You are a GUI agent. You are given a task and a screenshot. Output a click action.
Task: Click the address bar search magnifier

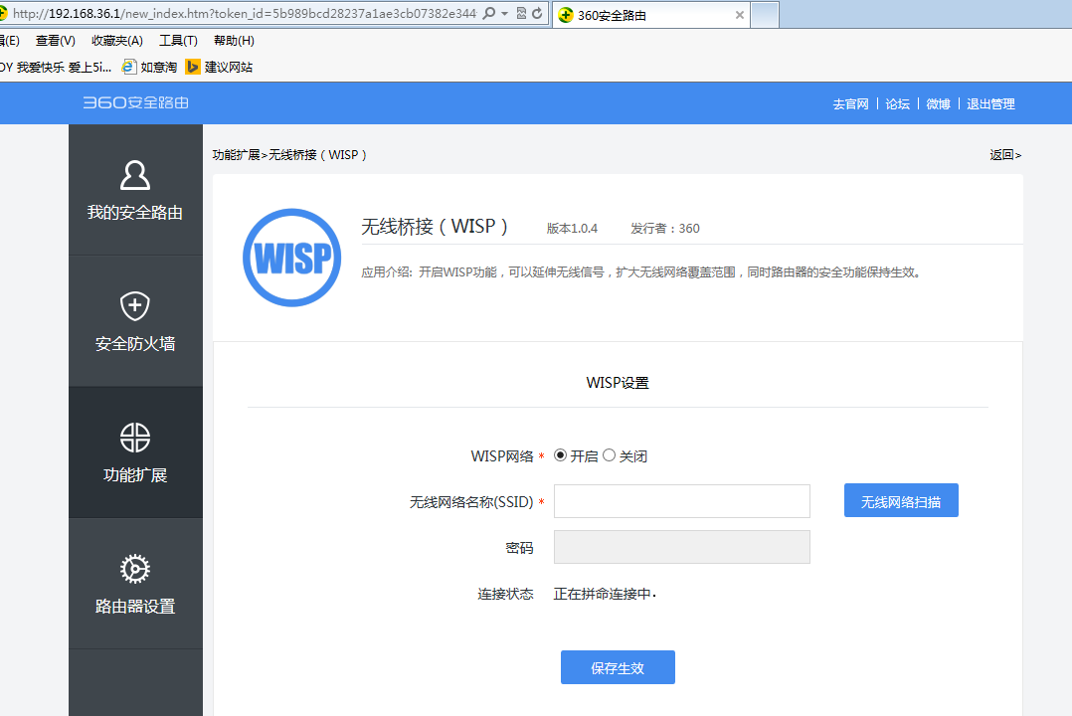click(489, 13)
